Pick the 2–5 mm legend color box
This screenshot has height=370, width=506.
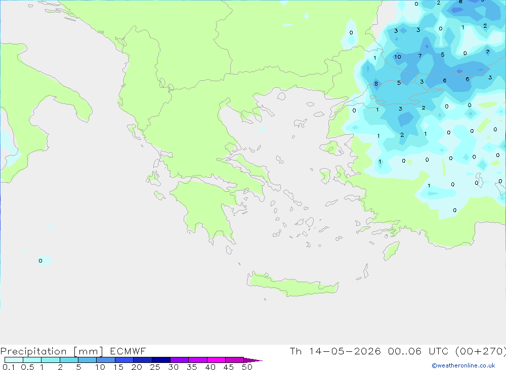point(69,360)
